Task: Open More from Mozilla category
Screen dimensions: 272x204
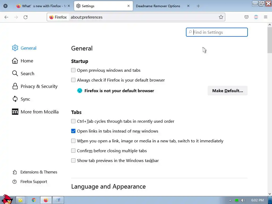Action: click(x=40, y=112)
